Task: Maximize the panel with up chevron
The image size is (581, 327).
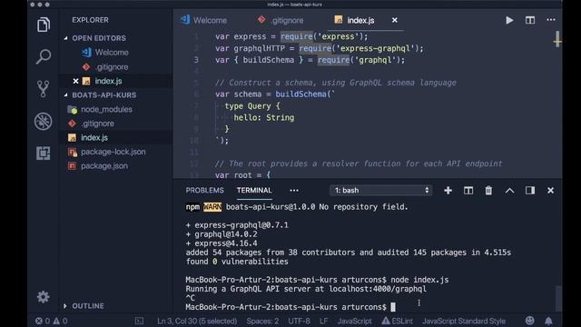Action: coord(509,191)
